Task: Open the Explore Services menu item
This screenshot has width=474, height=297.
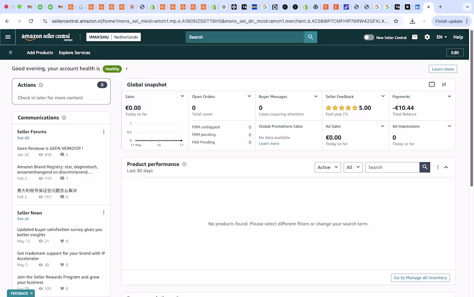Action: click(x=75, y=53)
